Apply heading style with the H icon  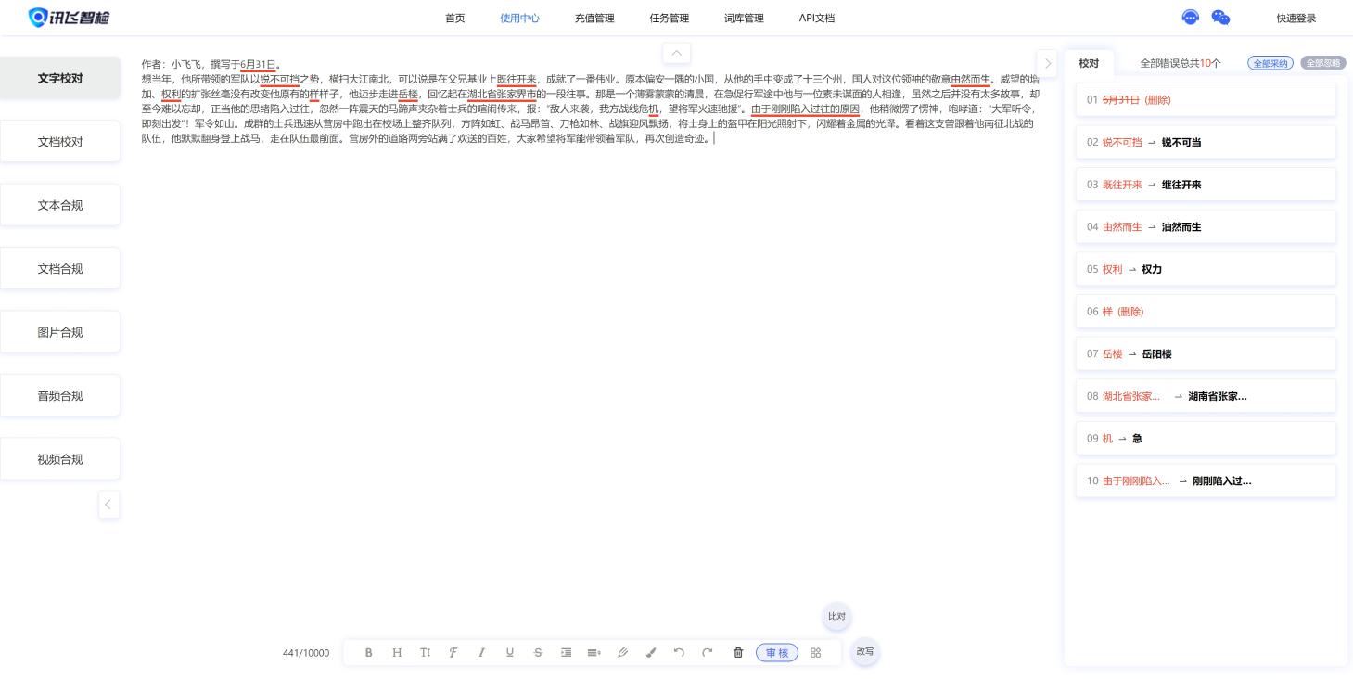click(x=397, y=653)
